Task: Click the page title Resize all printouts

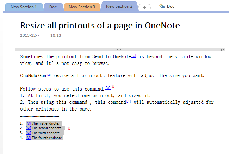Action: 100,26
